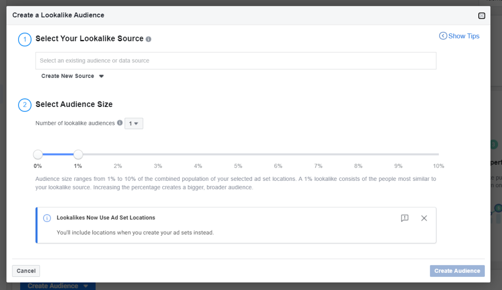Click the 10% label on the size scale

click(438, 166)
